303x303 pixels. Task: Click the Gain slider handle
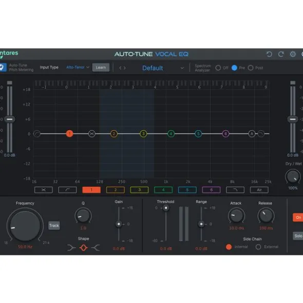point(119,224)
